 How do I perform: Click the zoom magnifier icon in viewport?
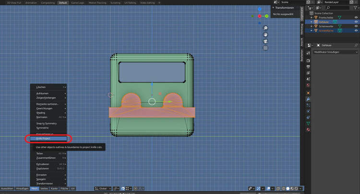[265, 28]
